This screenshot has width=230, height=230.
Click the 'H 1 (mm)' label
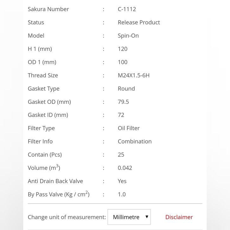pyautogui.click(x=40, y=49)
